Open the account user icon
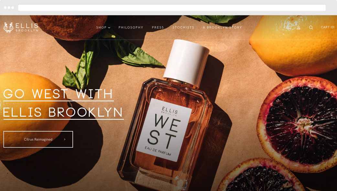337x191 pixels. [299, 28]
